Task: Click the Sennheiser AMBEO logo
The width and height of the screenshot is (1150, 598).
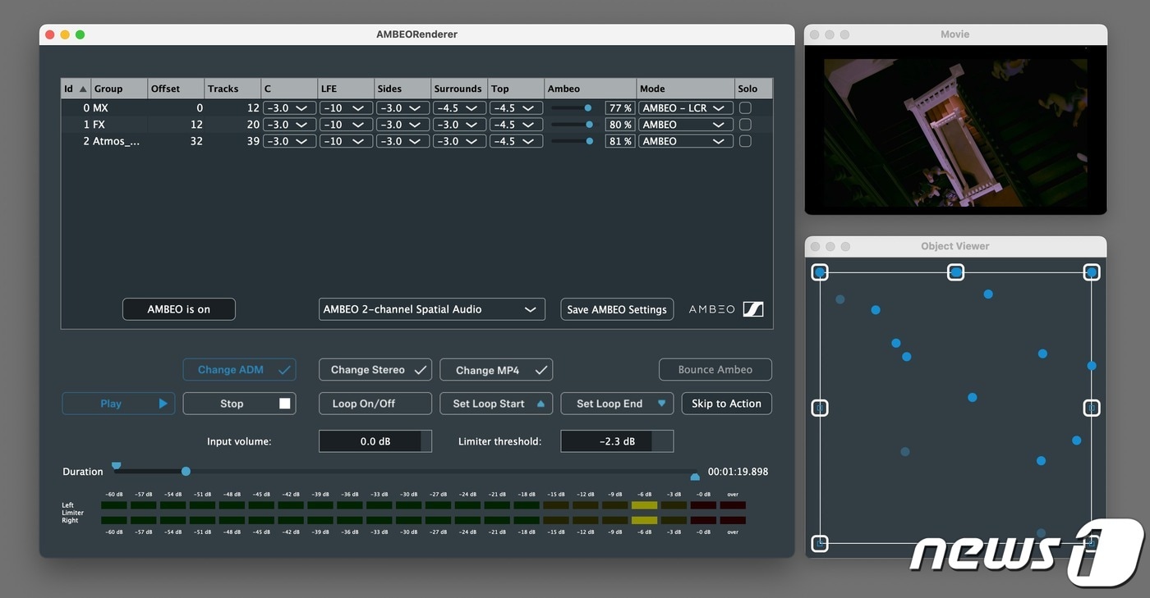Action: point(726,309)
